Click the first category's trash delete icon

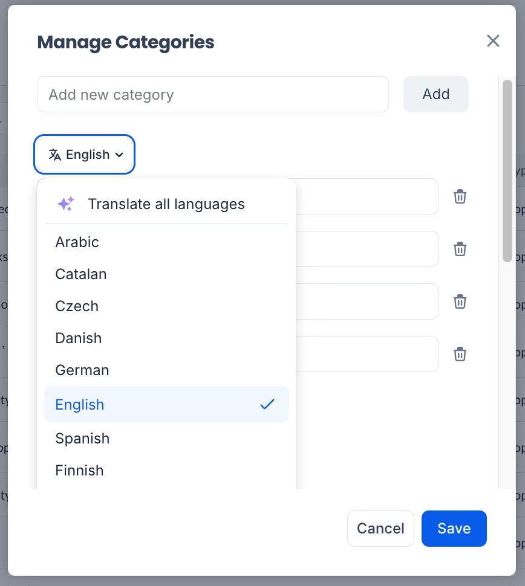[x=460, y=196]
